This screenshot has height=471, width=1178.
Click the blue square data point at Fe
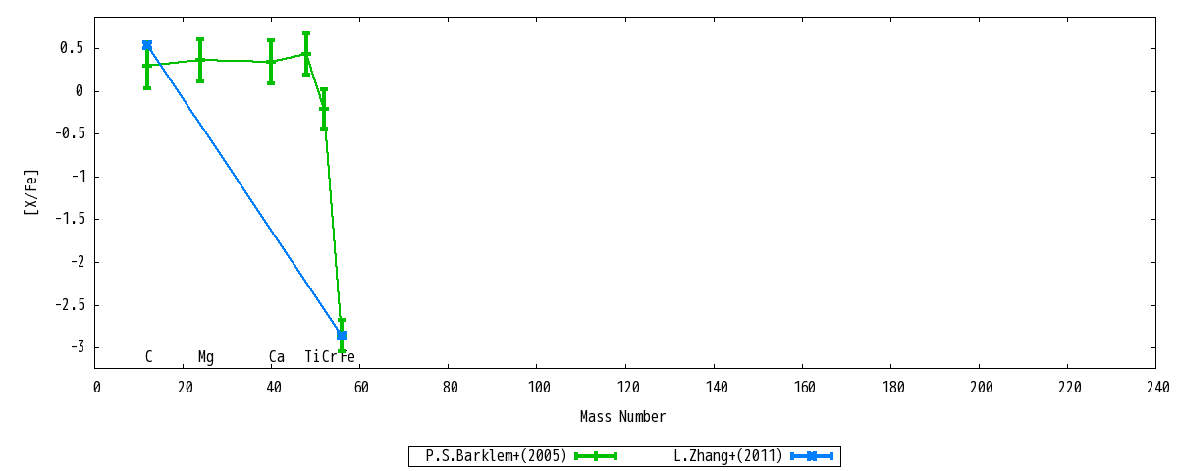click(342, 336)
